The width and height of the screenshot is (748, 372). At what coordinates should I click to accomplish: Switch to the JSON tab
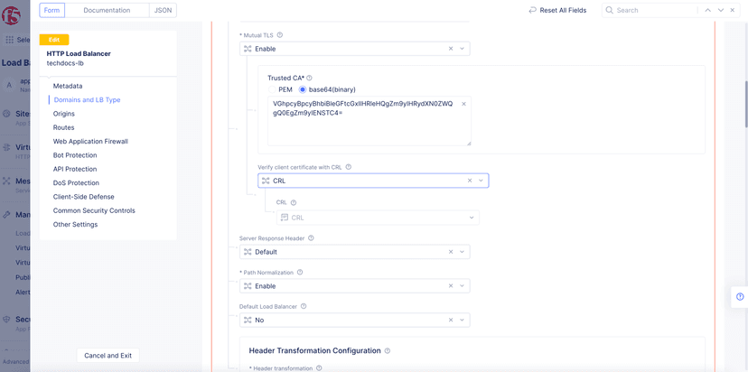click(163, 10)
